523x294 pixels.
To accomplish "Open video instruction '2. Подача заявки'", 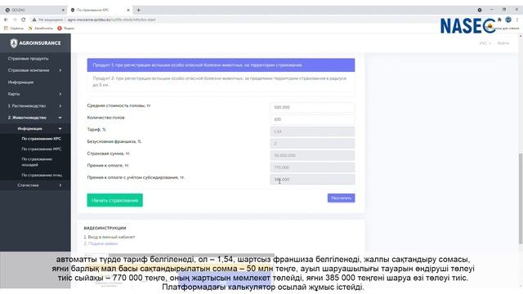I will click(101, 243).
